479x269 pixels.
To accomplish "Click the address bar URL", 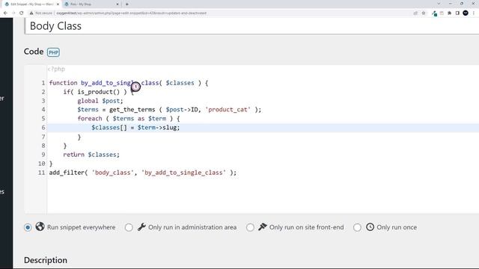I will click(132, 13).
